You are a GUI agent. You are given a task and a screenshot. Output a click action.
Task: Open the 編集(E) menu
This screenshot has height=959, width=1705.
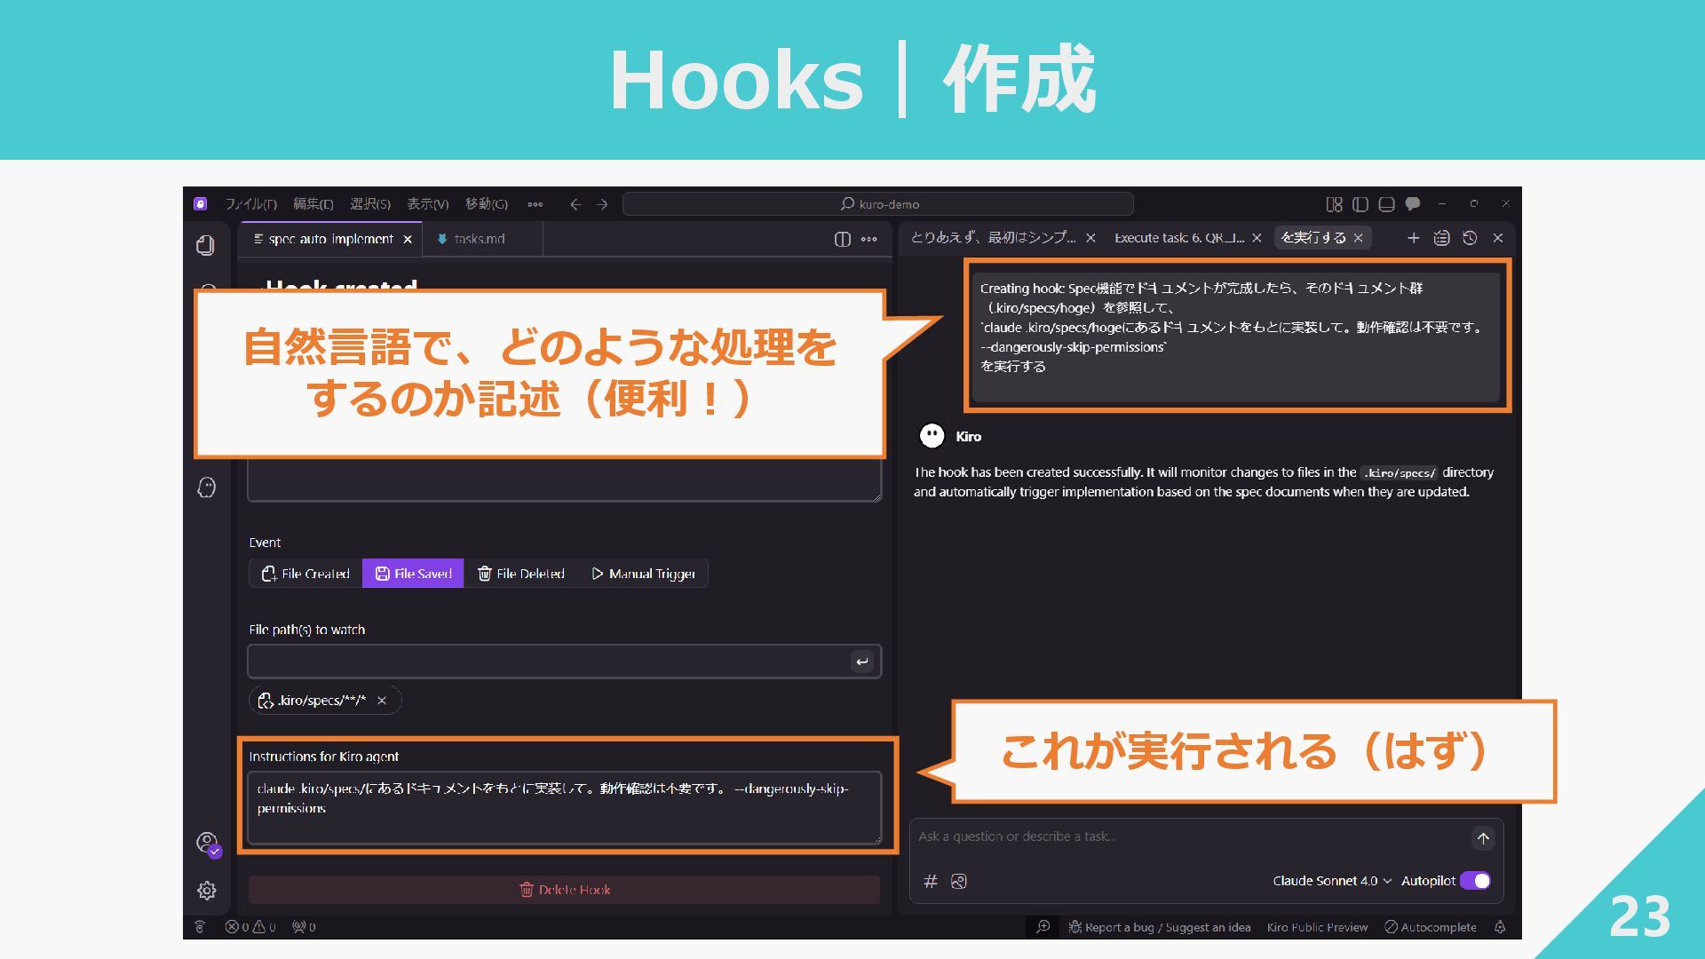tap(313, 204)
